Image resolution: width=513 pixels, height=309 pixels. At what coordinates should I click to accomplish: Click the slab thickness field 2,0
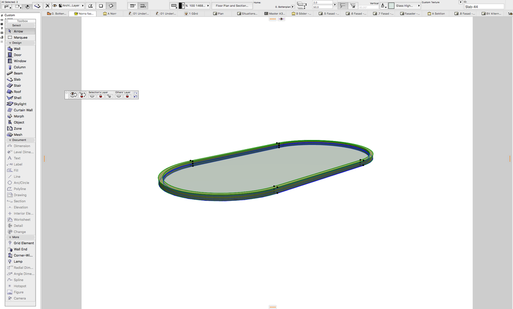[322, 3]
